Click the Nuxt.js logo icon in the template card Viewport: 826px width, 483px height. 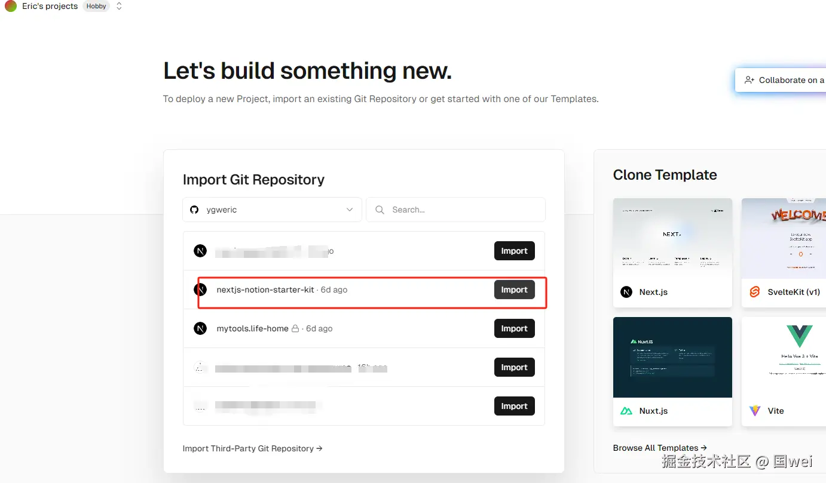(x=626, y=411)
